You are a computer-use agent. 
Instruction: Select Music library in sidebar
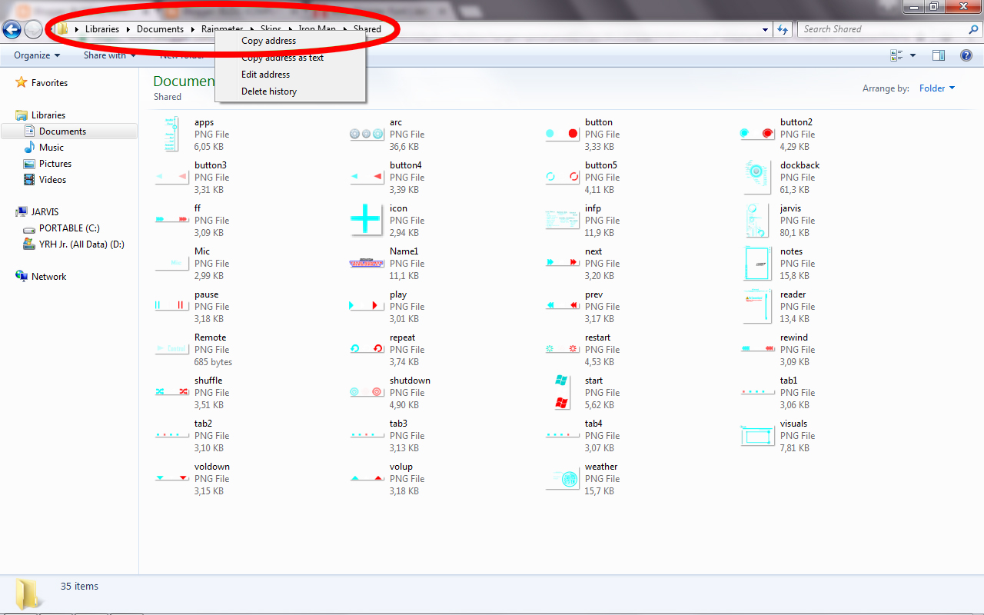52,148
